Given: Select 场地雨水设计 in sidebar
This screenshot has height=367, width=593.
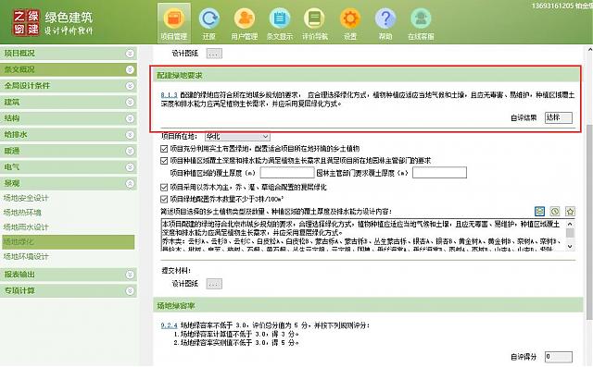Looking at the screenshot, I should click(26, 227).
